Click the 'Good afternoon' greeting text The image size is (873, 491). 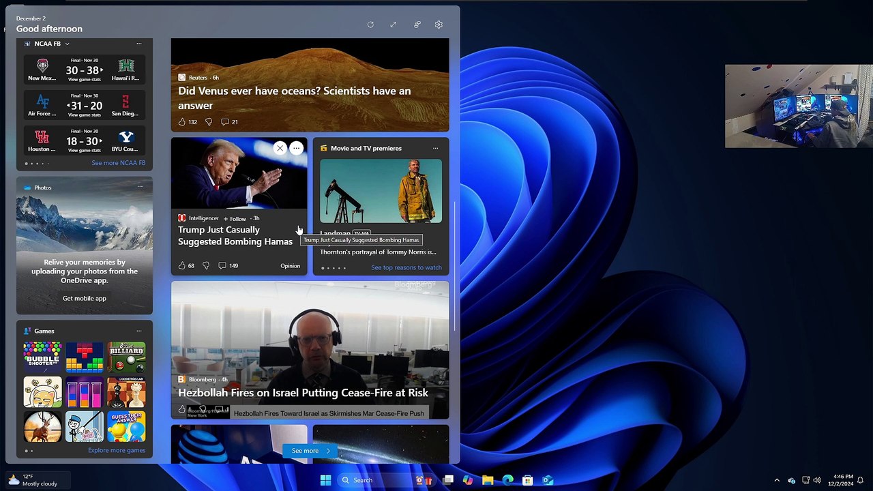tap(49, 29)
